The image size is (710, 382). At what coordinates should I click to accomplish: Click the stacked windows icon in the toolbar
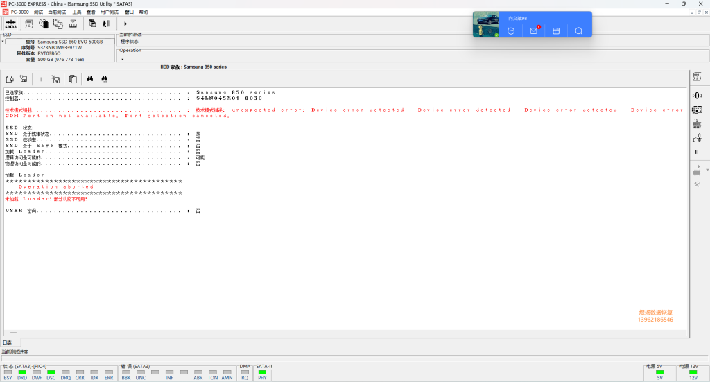coord(92,24)
